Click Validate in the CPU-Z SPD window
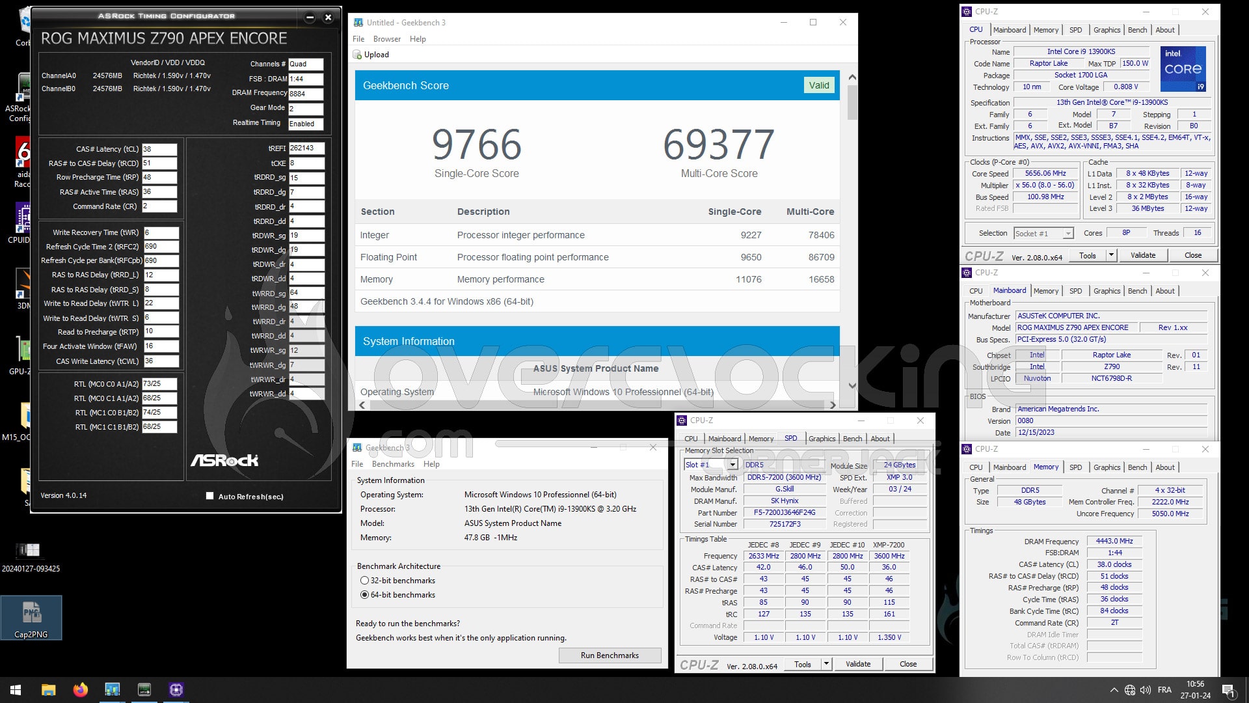The image size is (1249, 703). coord(858,664)
